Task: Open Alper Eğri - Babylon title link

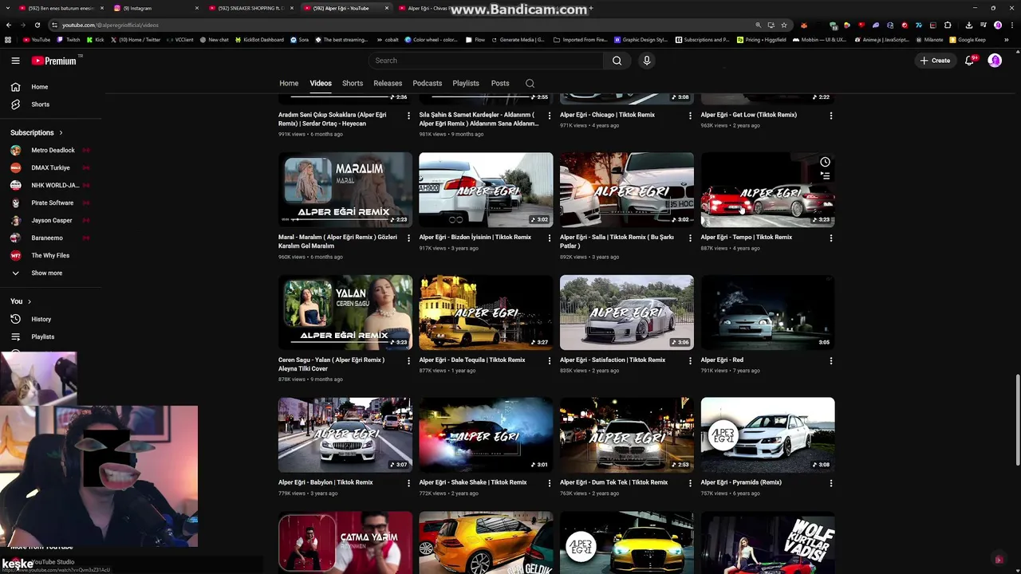Action: [x=325, y=482]
